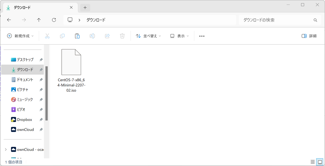Screen dimensions: 325x166
Task: Switch to large icon view in the status bar
Action: pyautogui.click(x=320, y=162)
